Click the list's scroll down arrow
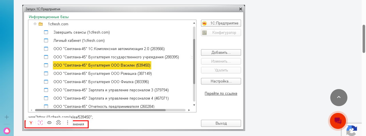The image size is (366, 136). [194, 105]
